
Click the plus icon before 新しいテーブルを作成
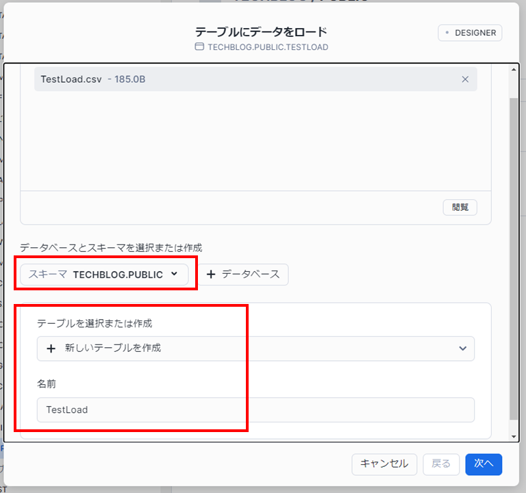(51, 348)
